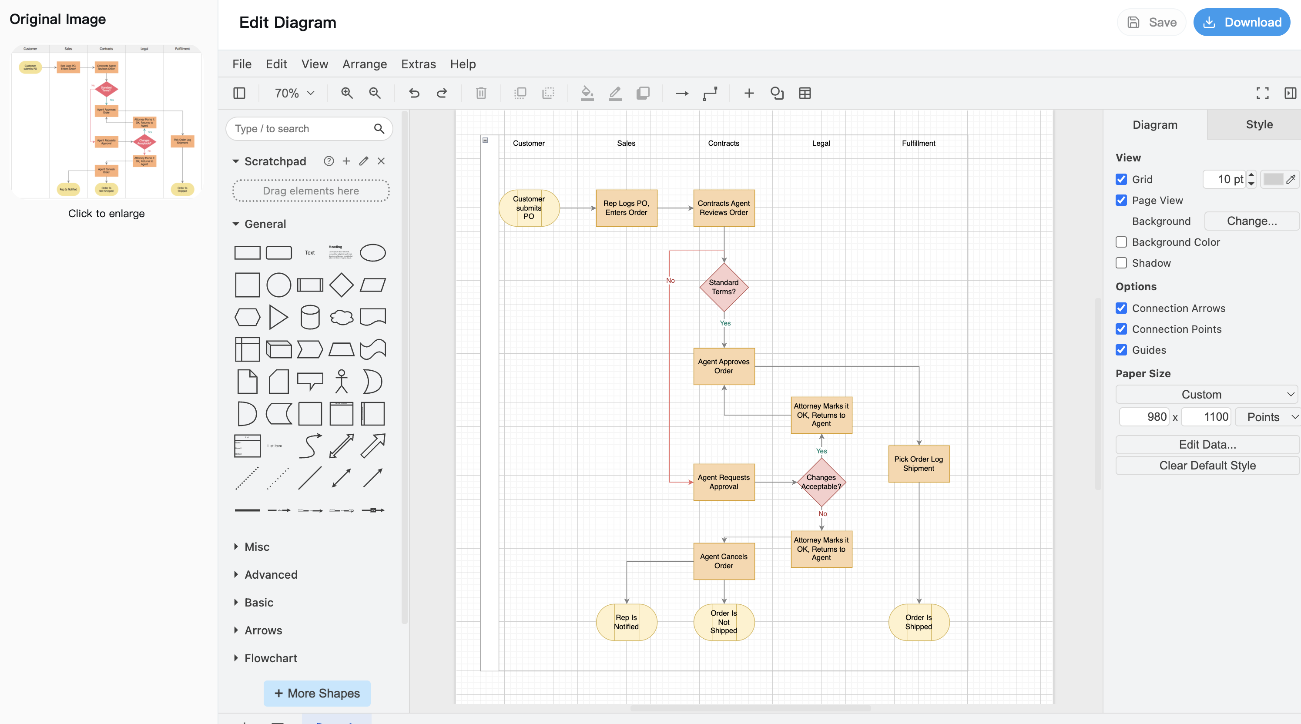Click the Download button
1301x724 pixels.
pos(1242,22)
